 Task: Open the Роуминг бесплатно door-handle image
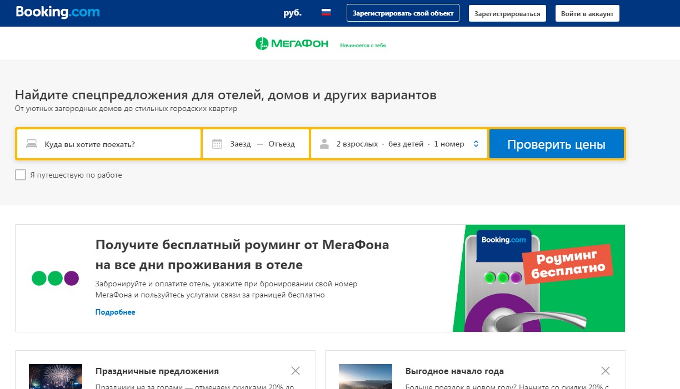539,278
